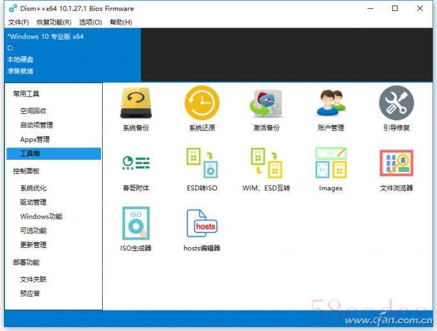Image resolution: width=437 pixels, height=331 pixels.
Task: Open the 文件(F) menu
Action: [19, 22]
